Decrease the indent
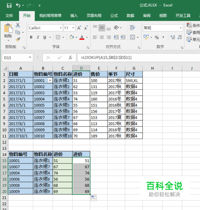 pos(116,37)
